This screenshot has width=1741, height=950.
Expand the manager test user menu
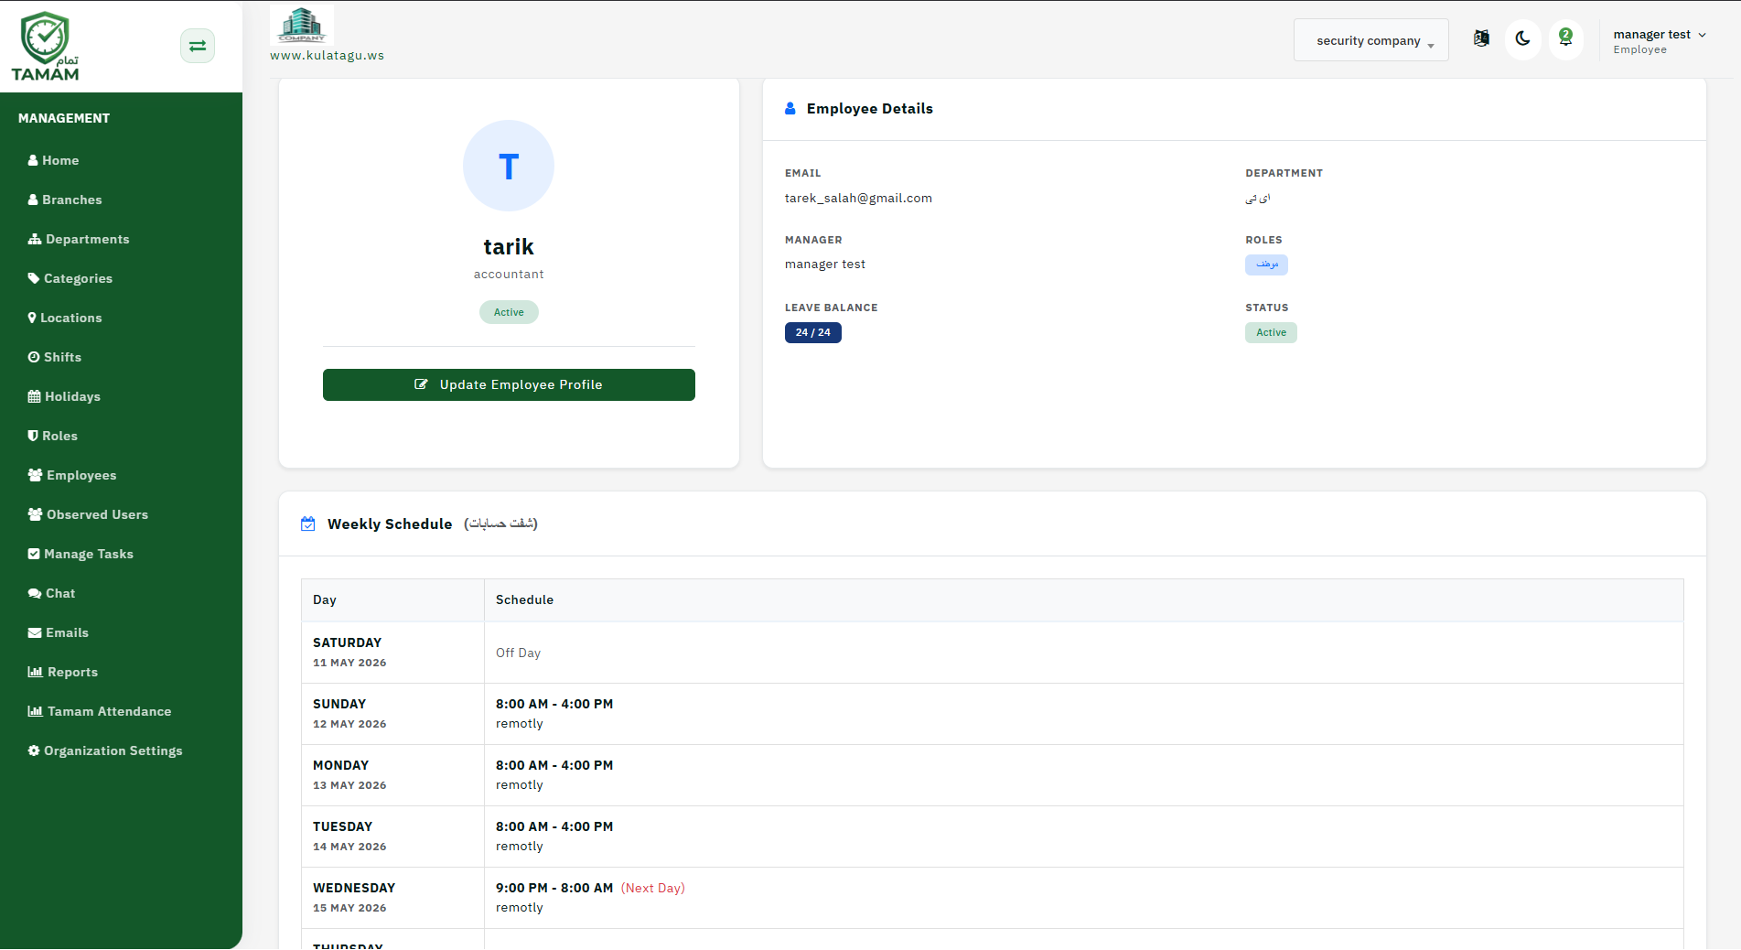click(1660, 41)
